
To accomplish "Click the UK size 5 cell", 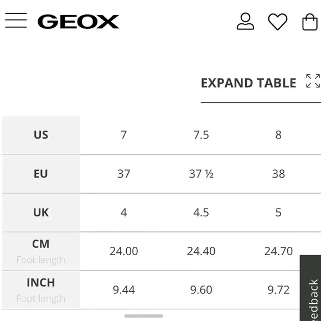I will click(x=278, y=213).
